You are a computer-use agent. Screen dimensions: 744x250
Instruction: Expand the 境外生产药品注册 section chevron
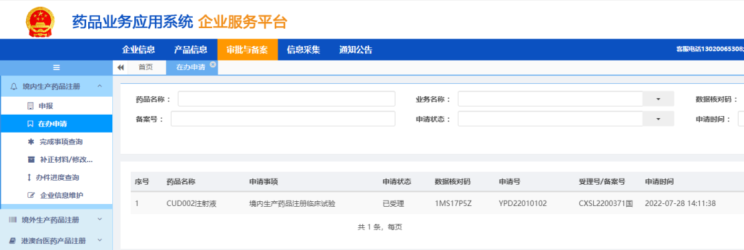(x=100, y=220)
